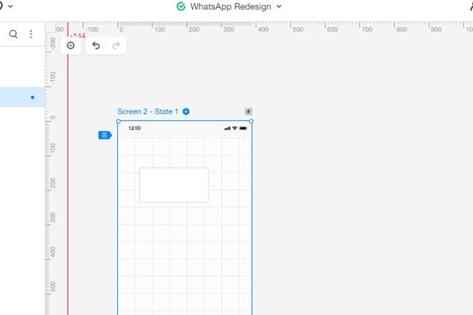Viewport: 473px width, 315px height.
Task: Click the horizontal ruler at the 500 mark
Action: 298,29
